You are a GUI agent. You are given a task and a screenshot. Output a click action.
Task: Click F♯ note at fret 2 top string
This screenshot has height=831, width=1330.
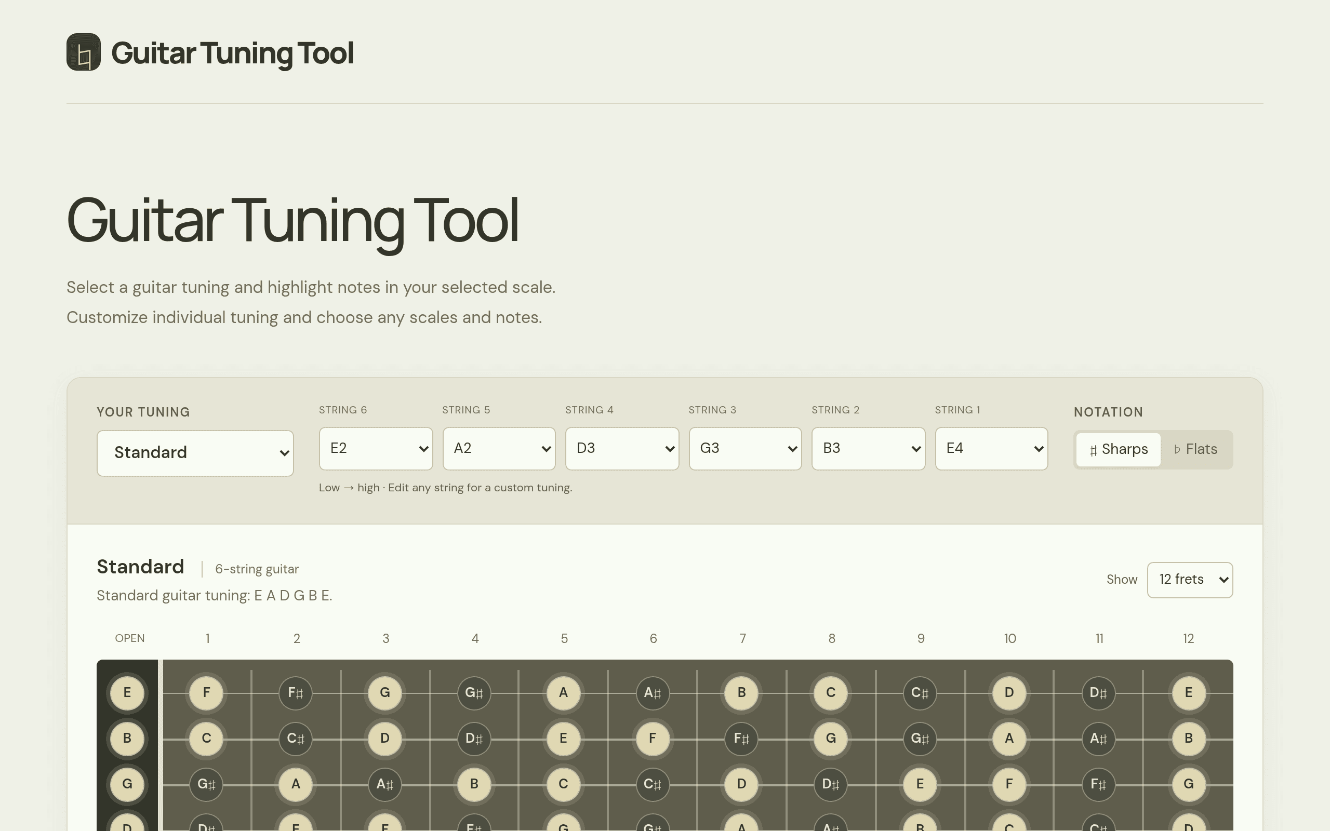295,692
